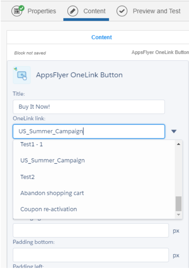Click the blue Content panel heading
Viewport: 189px width, 269px height.
point(102,37)
